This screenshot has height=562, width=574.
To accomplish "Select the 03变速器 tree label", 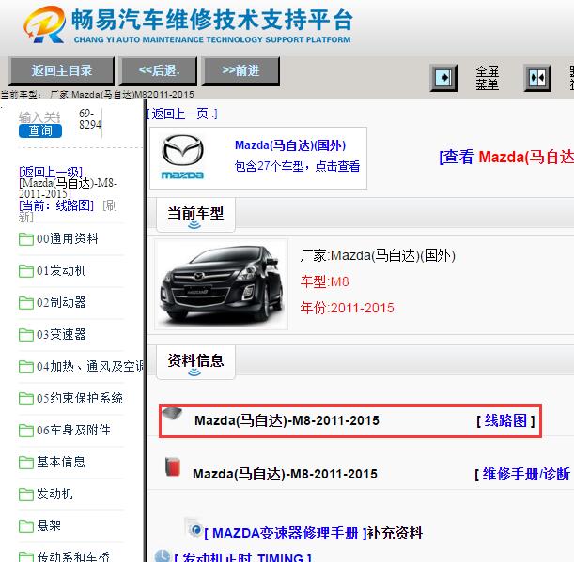I will coord(61,334).
